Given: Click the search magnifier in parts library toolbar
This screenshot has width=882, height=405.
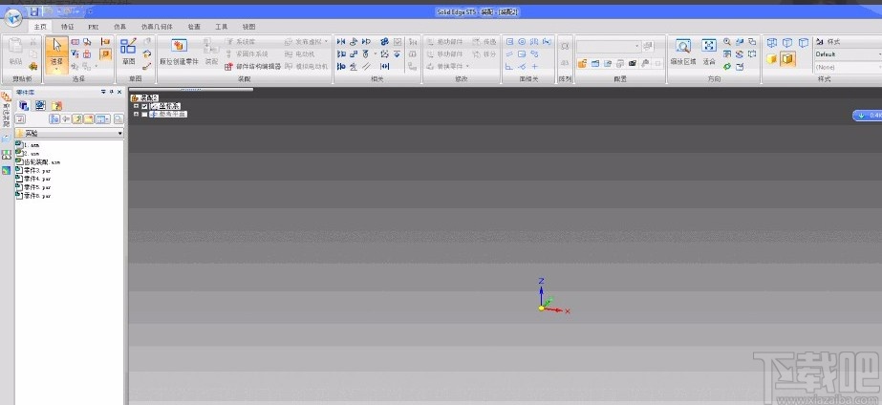Looking at the screenshot, I should click(118, 119).
